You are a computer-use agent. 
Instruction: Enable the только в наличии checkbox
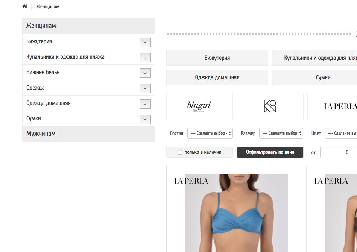point(180,152)
